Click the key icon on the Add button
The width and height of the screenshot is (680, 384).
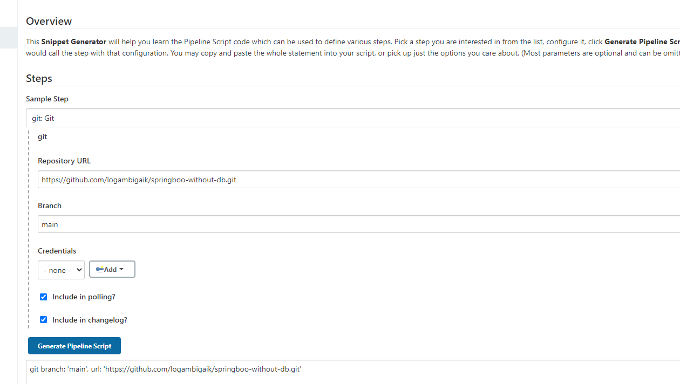pos(99,269)
